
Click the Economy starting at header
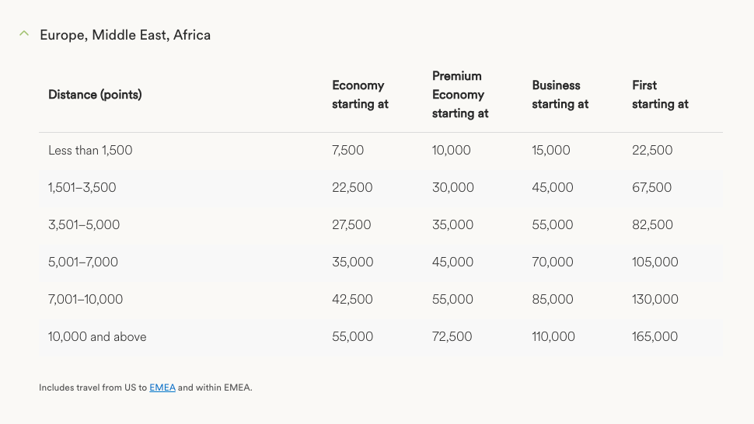pyautogui.click(x=360, y=95)
